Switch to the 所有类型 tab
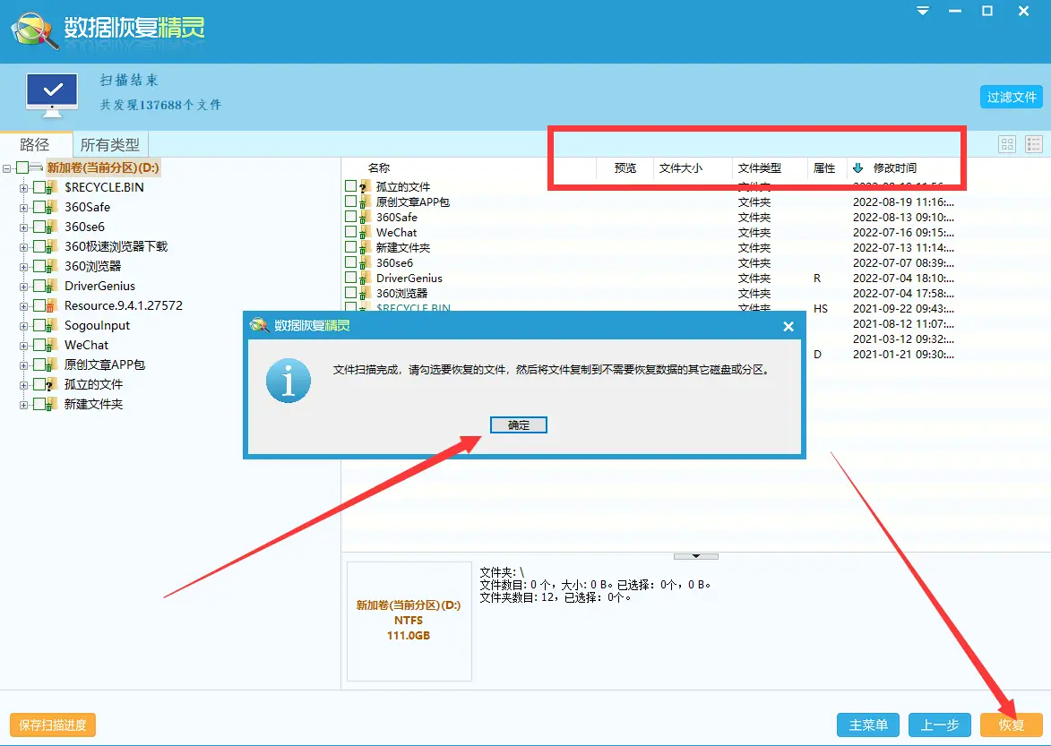 109,143
